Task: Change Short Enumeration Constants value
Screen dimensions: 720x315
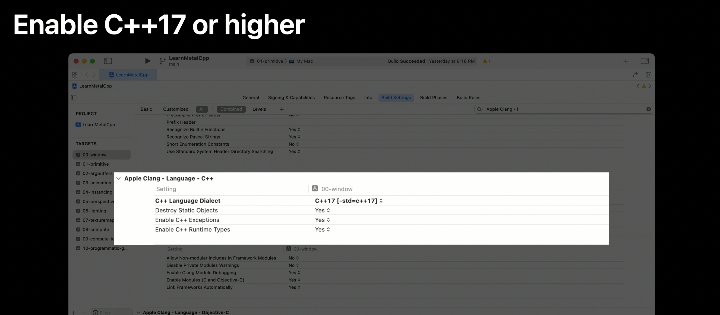Action: pos(293,144)
